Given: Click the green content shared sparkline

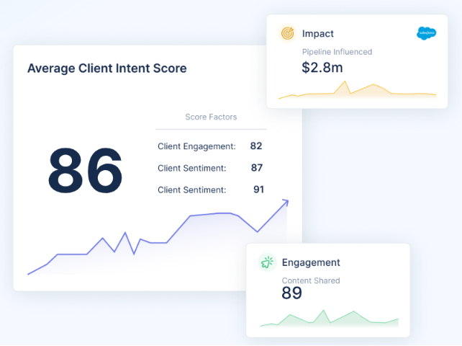Looking at the screenshot, I should 329,319.
